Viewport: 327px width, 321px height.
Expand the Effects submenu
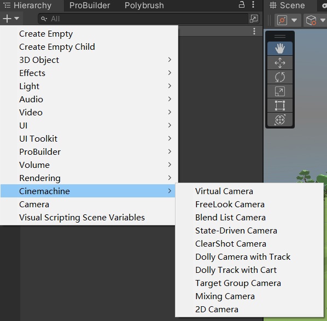tap(89, 73)
